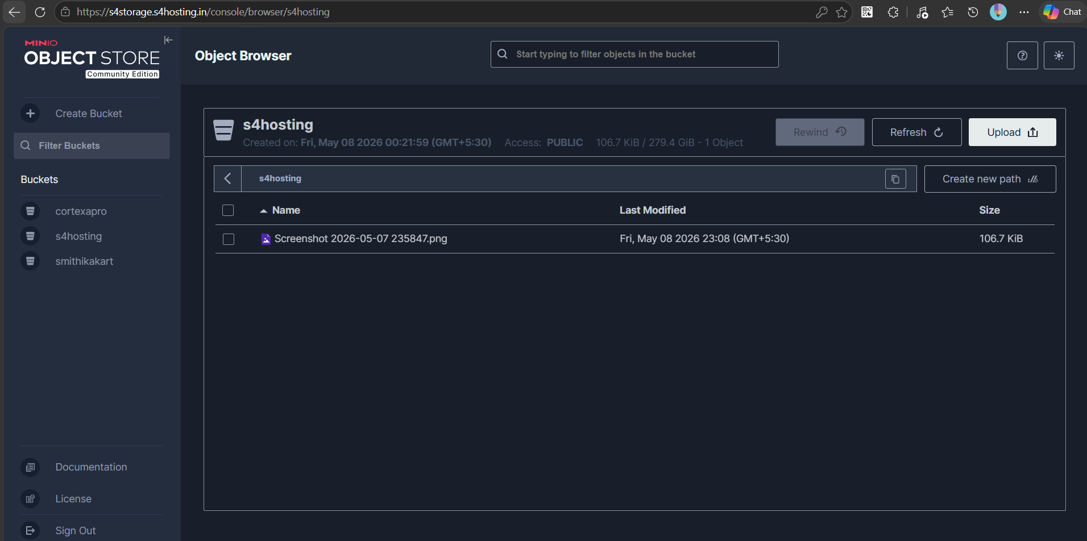Click the Documentation icon
Screen dimensions: 1087x541
pyautogui.click(x=30, y=467)
